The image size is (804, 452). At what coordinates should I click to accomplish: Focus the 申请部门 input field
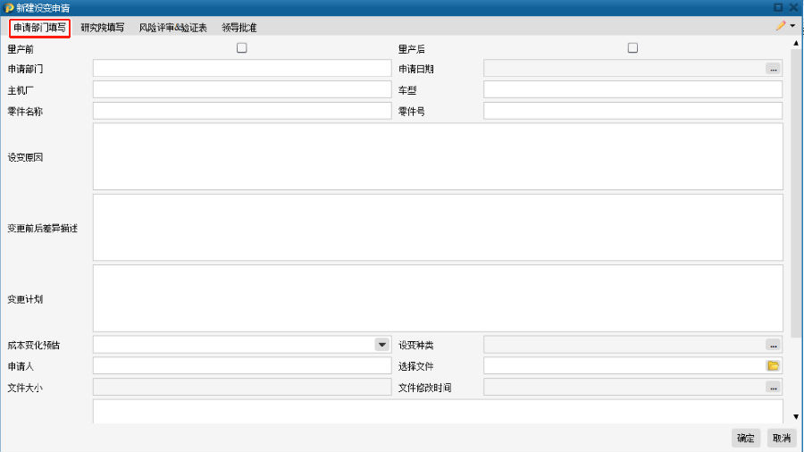point(242,68)
